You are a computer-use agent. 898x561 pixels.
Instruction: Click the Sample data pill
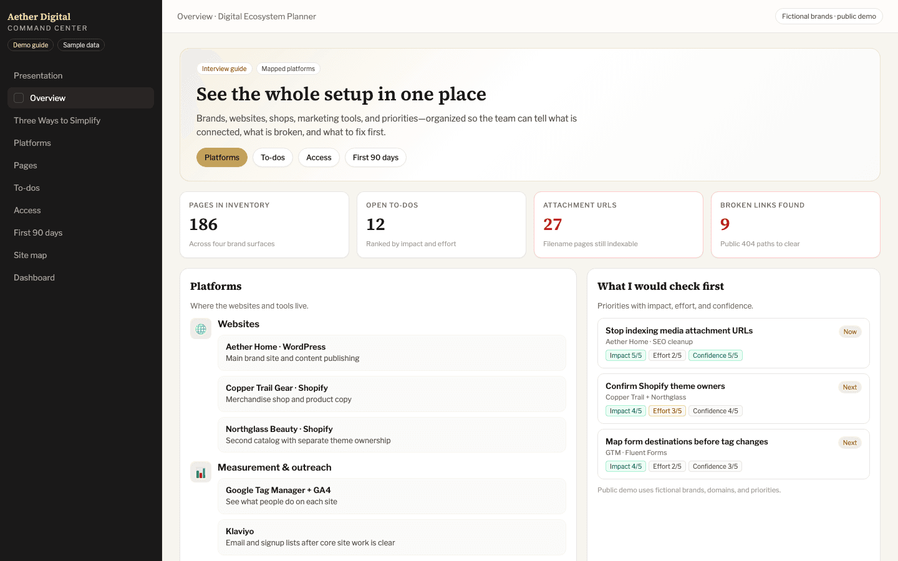[x=81, y=45]
